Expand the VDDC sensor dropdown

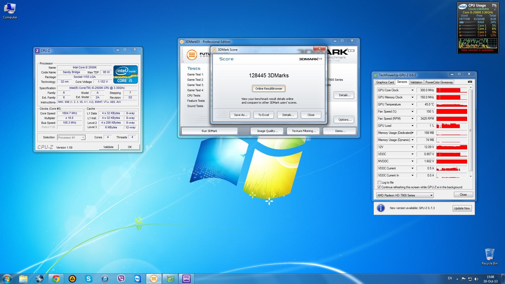click(x=412, y=154)
